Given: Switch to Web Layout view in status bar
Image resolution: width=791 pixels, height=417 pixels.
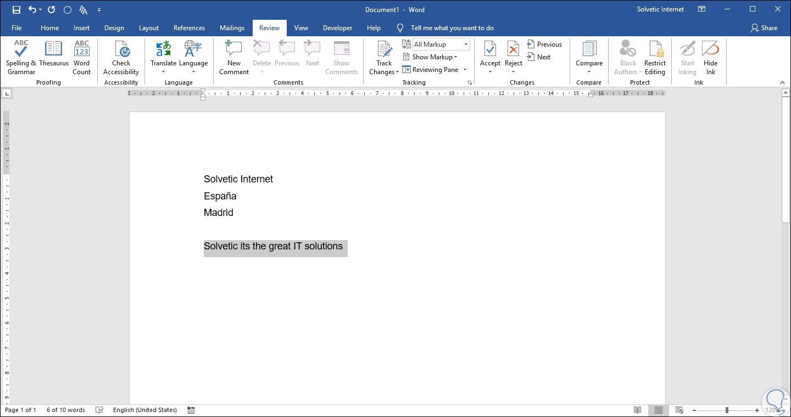Looking at the screenshot, I should tap(679, 410).
